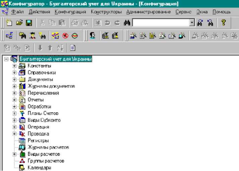Expand the Перечисления tree node
This screenshot has width=239, height=171.
(x=14, y=93)
